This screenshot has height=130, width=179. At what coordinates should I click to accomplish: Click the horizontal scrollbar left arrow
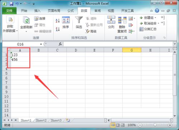(108, 120)
